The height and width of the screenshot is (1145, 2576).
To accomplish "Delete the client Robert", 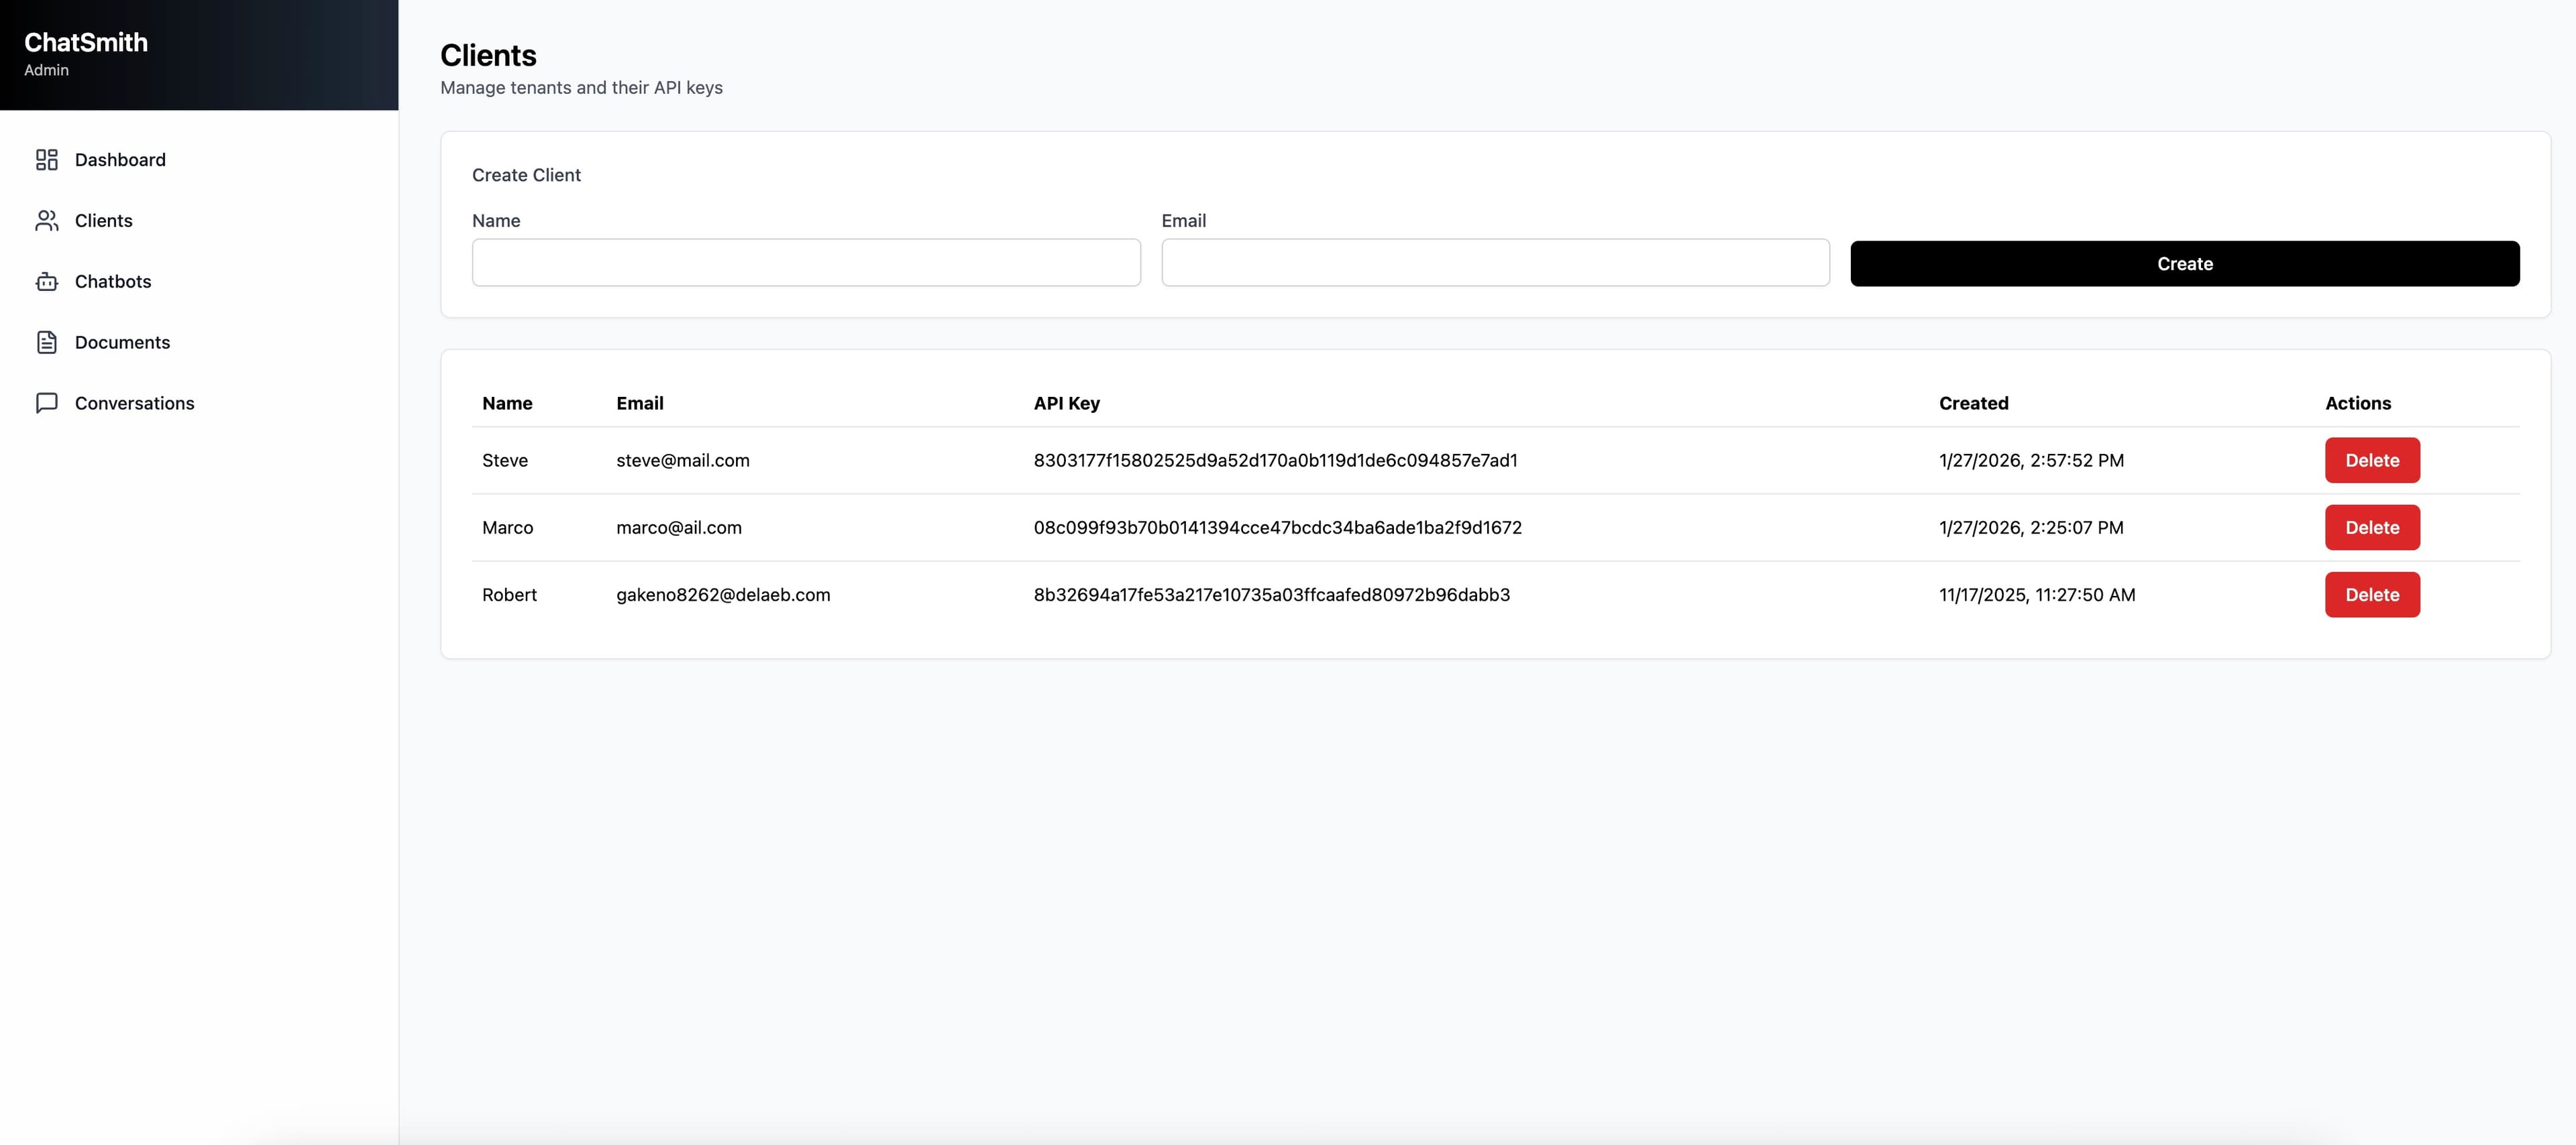I will tap(2372, 595).
